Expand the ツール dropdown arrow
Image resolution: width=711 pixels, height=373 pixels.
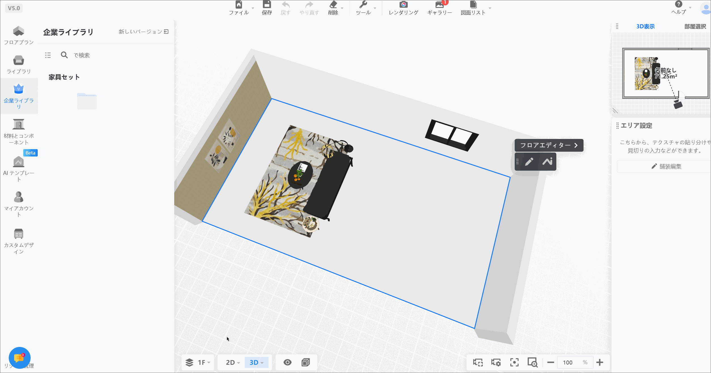coord(375,8)
